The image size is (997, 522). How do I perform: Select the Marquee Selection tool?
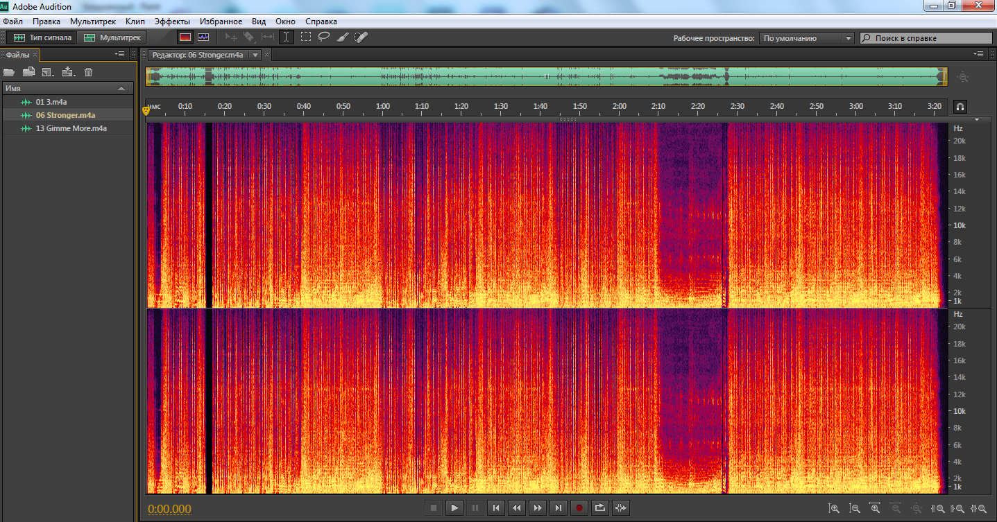click(306, 37)
